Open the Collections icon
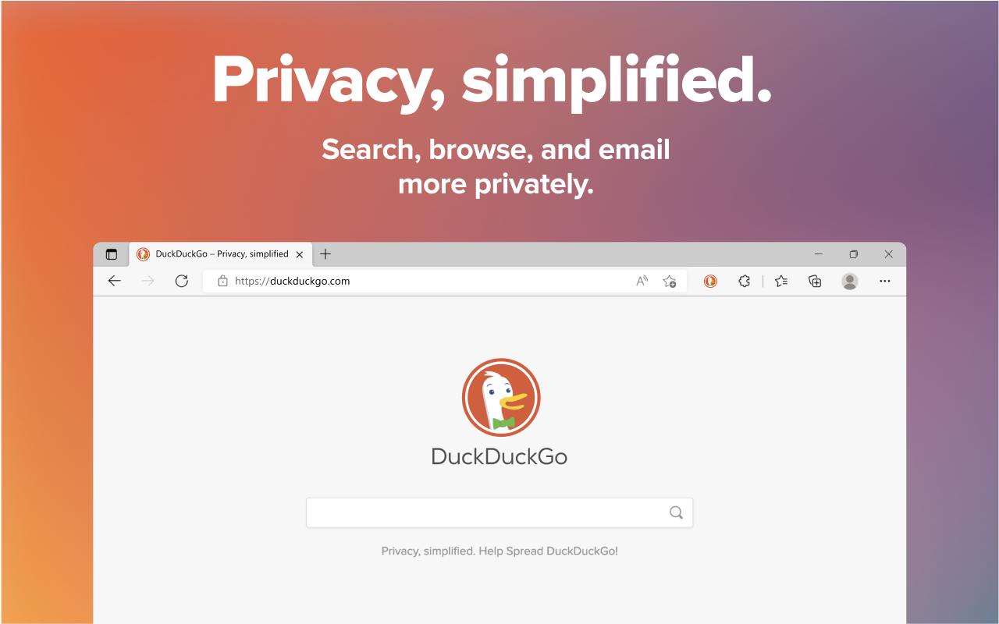This screenshot has height=624, width=999. [815, 281]
